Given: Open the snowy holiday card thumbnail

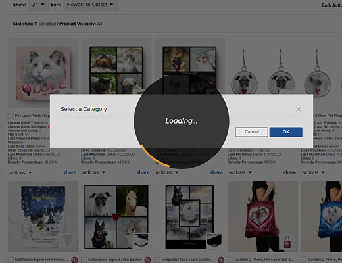Looking at the screenshot, I should click(43, 217).
